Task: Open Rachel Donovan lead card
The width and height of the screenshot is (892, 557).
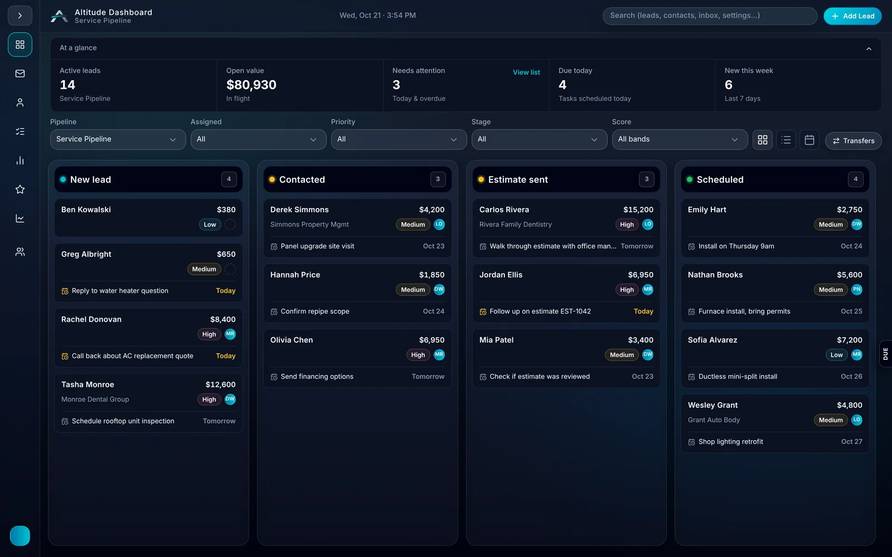Action: (x=148, y=338)
